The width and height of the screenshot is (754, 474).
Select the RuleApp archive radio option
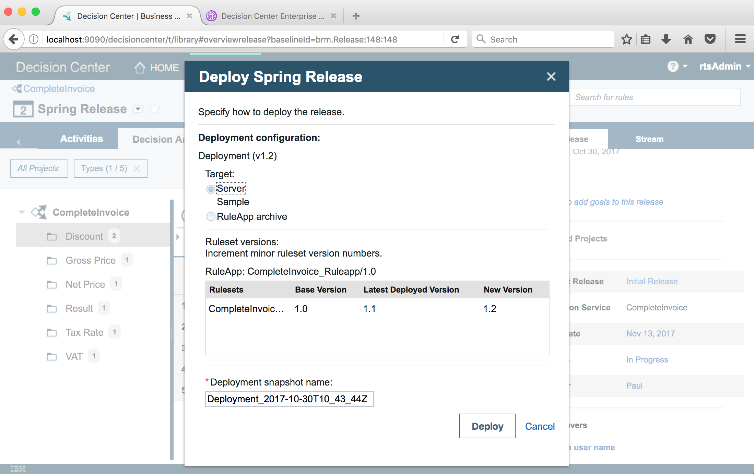click(211, 217)
